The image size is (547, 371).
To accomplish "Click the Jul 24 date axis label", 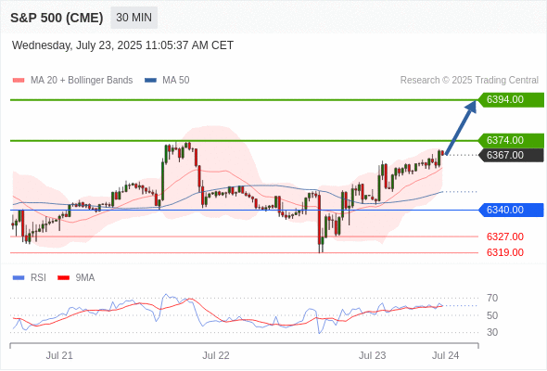I will point(446,355).
